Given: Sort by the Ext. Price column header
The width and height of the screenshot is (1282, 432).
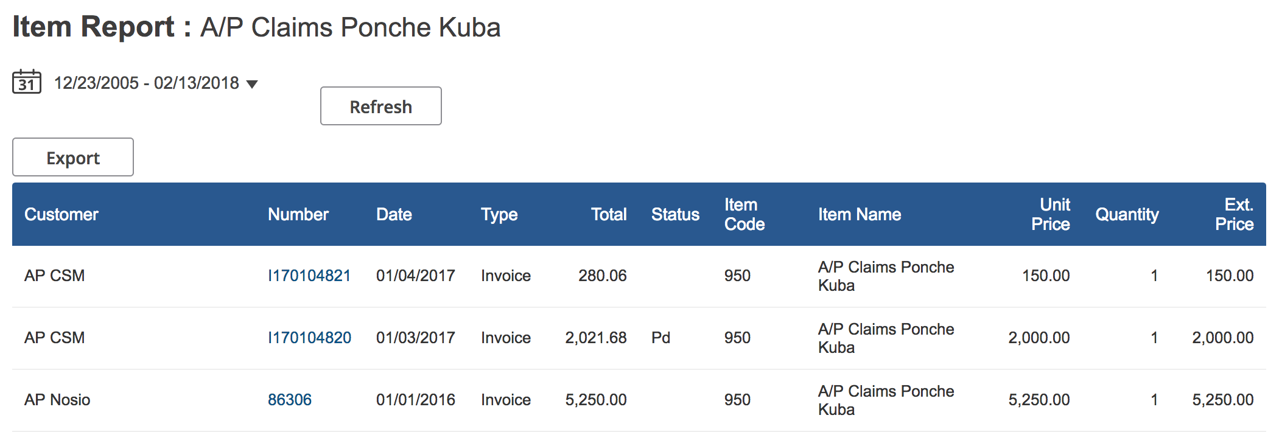Looking at the screenshot, I should point(1235,214).
